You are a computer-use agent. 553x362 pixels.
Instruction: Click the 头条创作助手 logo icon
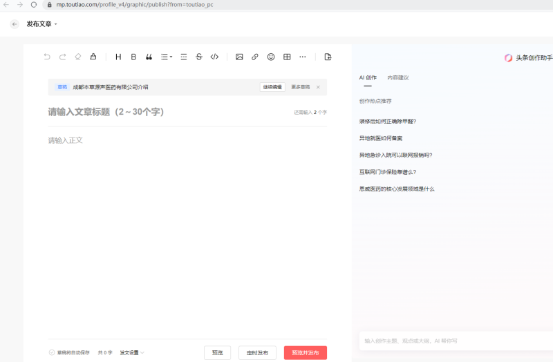point(508,58)
